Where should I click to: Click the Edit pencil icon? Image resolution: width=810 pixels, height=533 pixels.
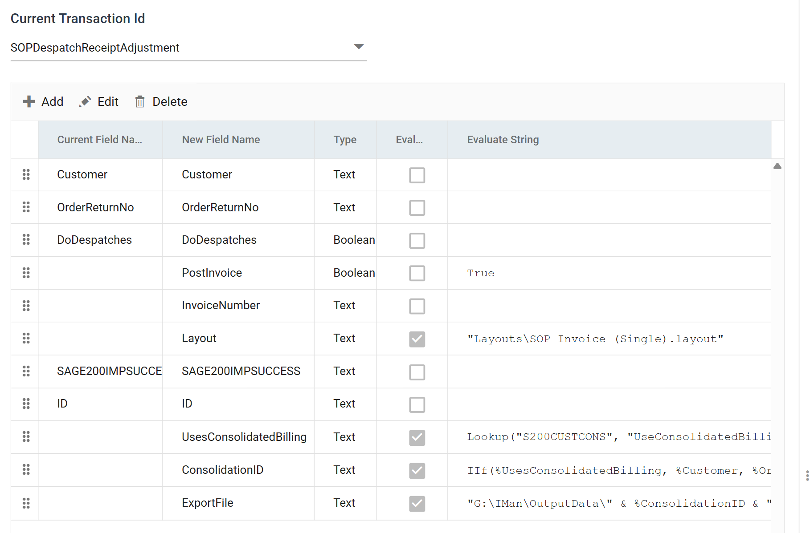point(85,101)
